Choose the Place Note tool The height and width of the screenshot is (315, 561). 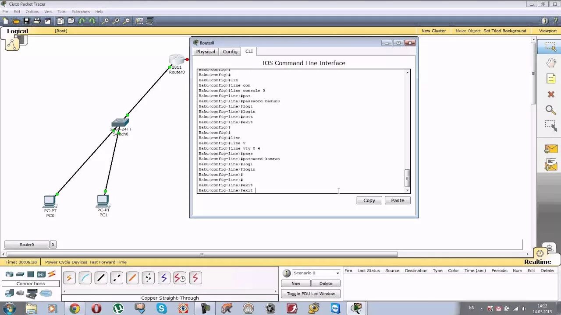pyautogui.click(x=551, y=78)
